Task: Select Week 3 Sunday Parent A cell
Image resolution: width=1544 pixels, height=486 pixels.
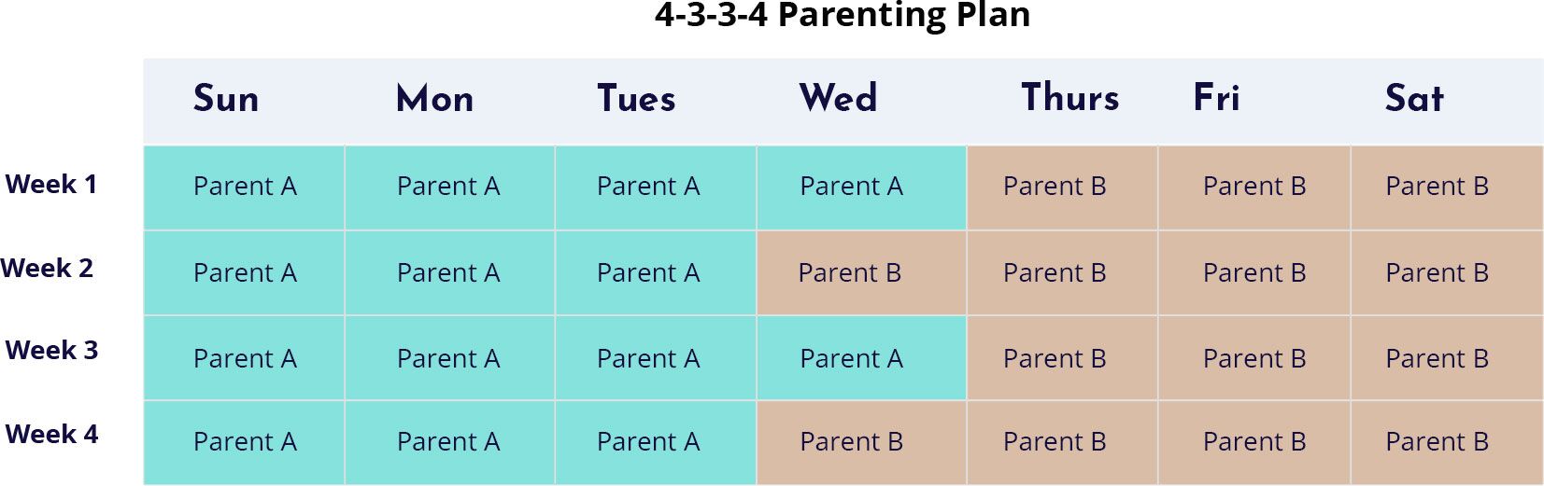Action: [245, 359]
